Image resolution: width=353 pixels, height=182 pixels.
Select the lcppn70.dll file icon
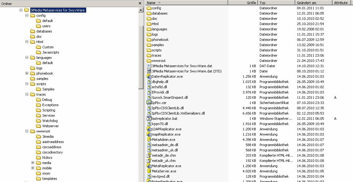(149, 124)
